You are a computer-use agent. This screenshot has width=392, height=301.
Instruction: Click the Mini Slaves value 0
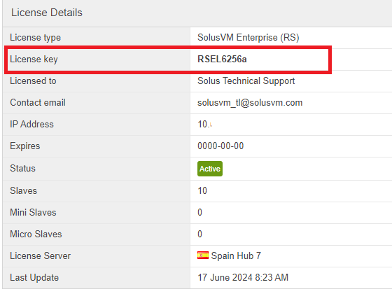199,213
